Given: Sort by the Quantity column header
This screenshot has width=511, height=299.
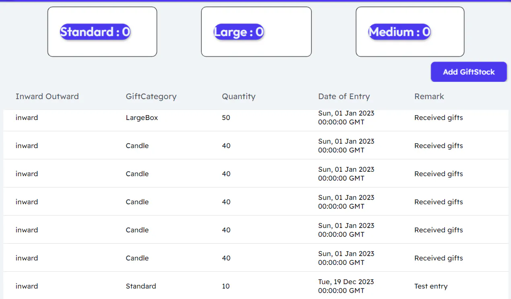Looking at the screenshot, I should point(239,96).
